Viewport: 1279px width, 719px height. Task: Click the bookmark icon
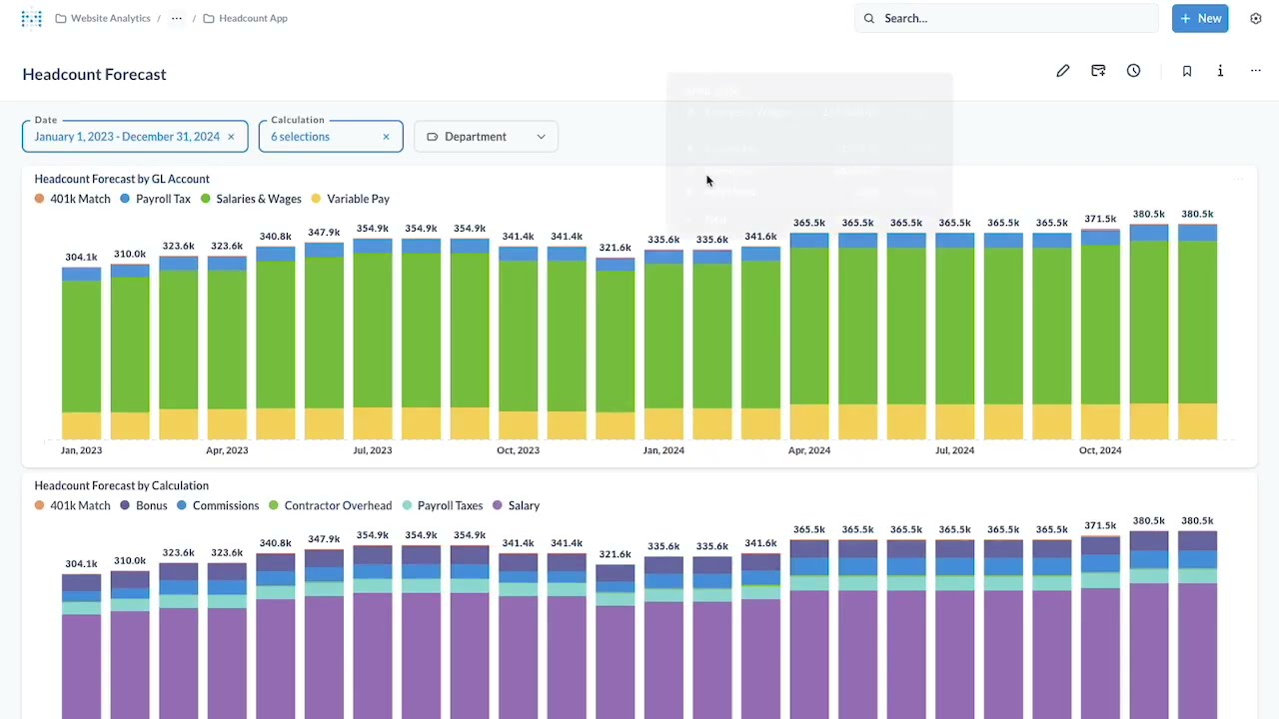click(x=1187, y=71)
